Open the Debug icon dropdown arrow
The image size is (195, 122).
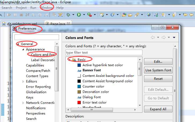pos(73,15)
